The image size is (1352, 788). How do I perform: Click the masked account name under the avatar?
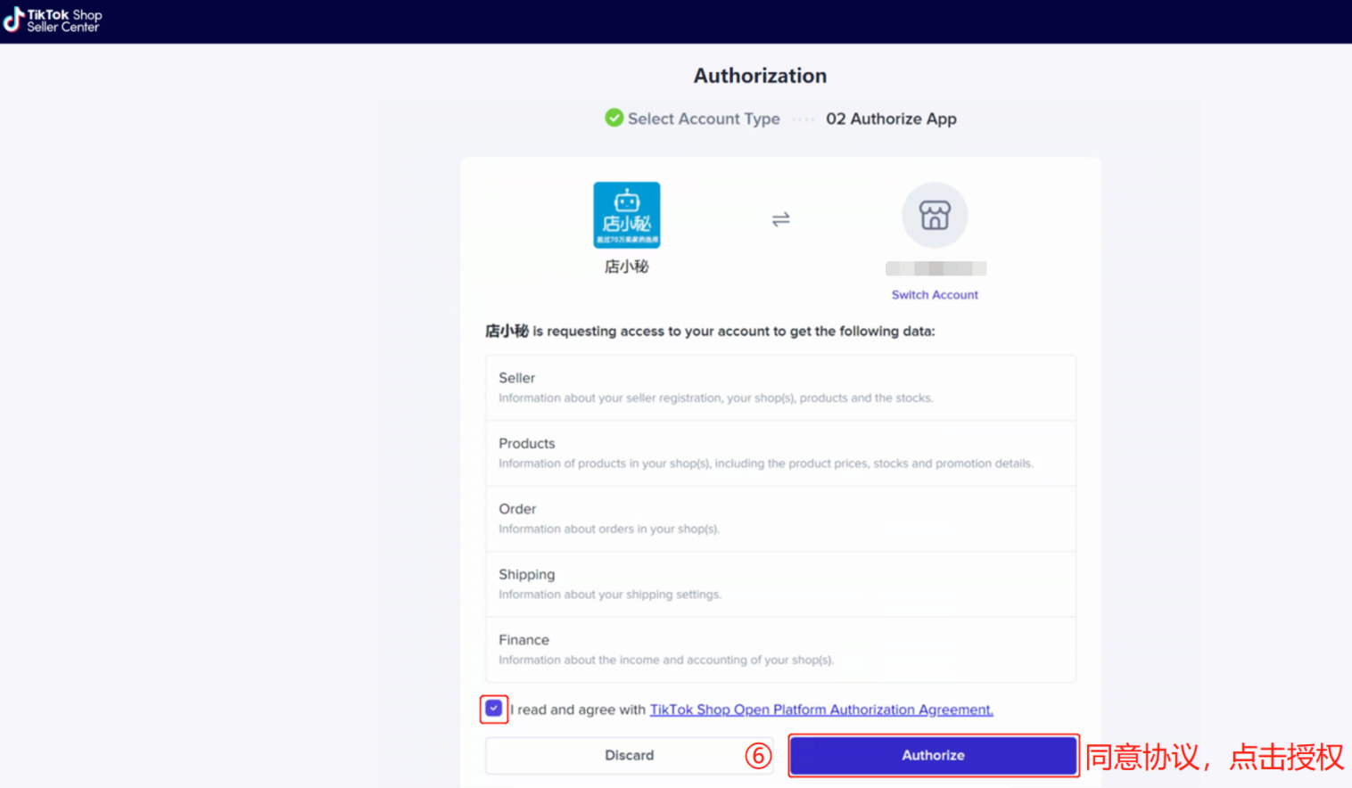pos(935,268)
